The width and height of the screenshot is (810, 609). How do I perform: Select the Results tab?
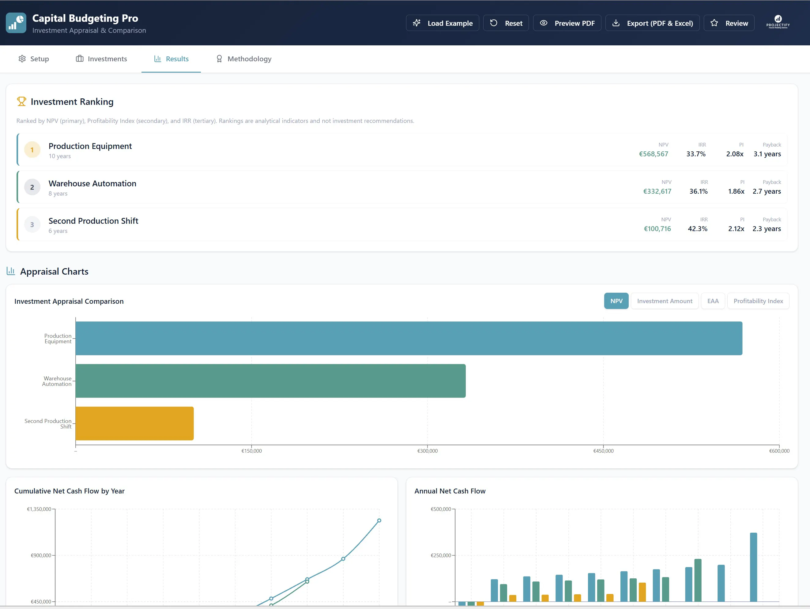[171, 59]
